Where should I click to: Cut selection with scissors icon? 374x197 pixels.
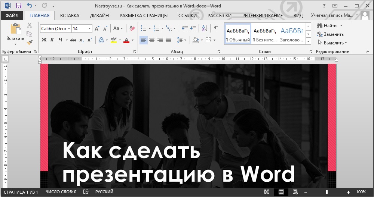click(x=30, y=25)
